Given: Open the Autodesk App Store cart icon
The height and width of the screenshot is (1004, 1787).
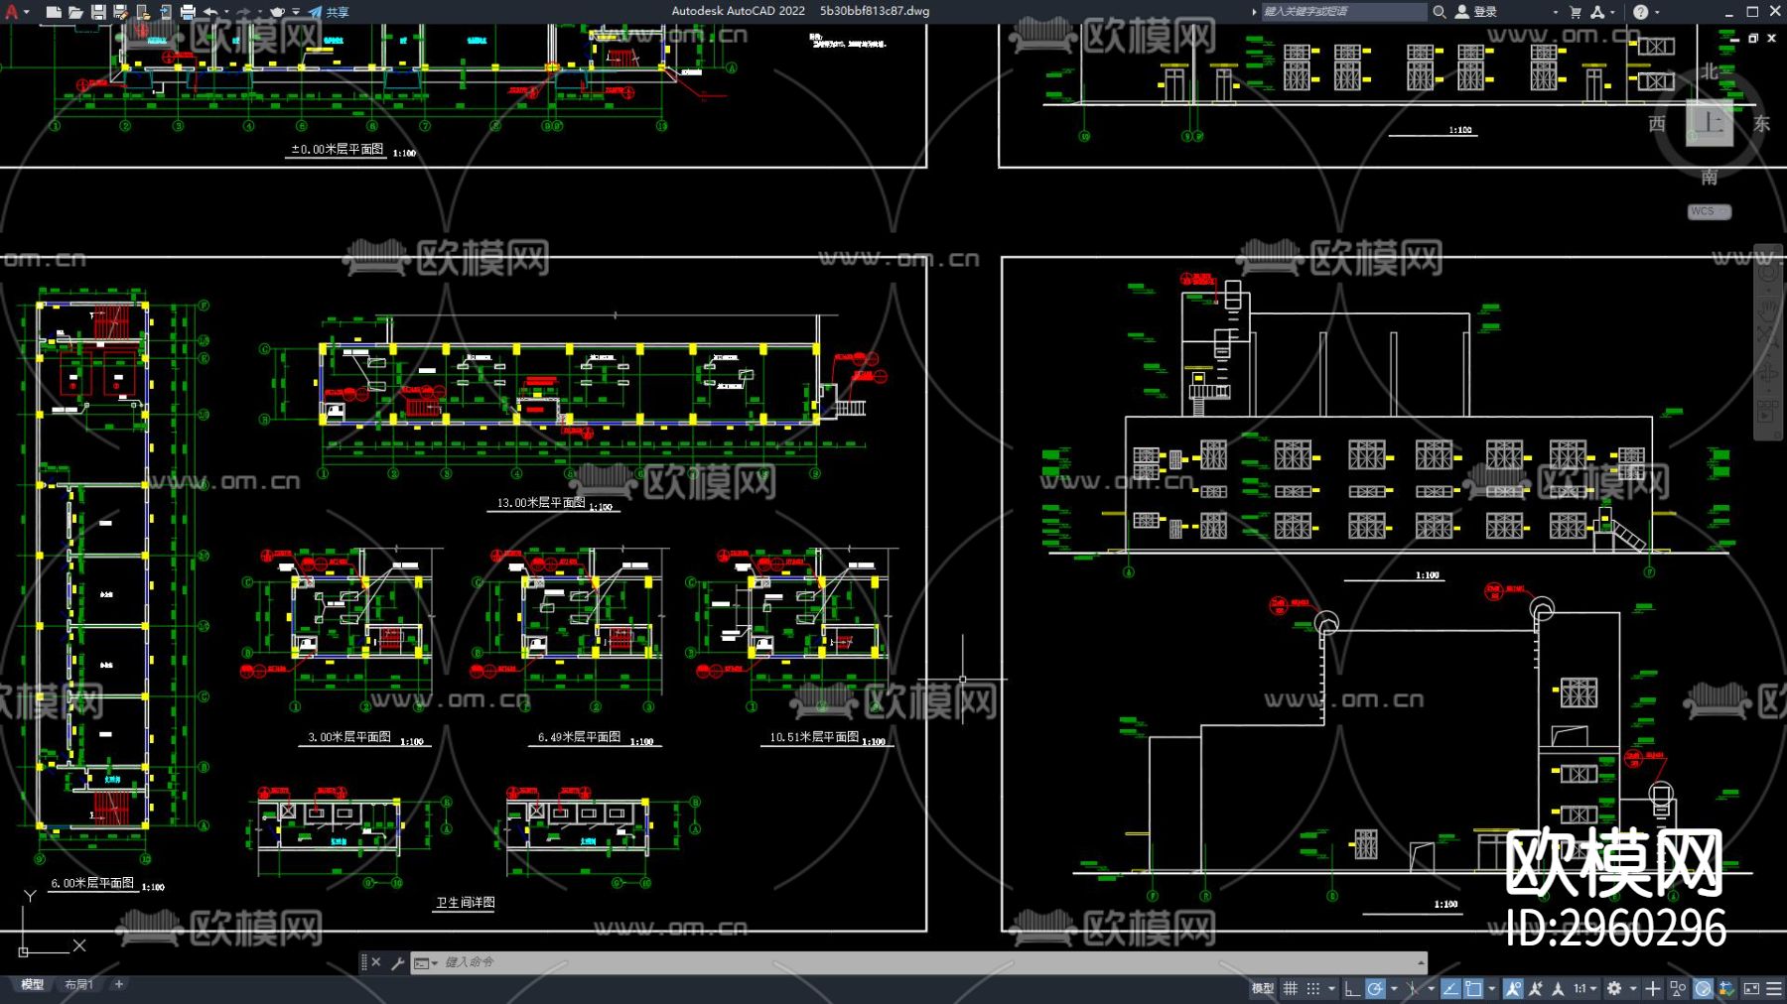Looking at the screenshot, I should [1575, 12].
